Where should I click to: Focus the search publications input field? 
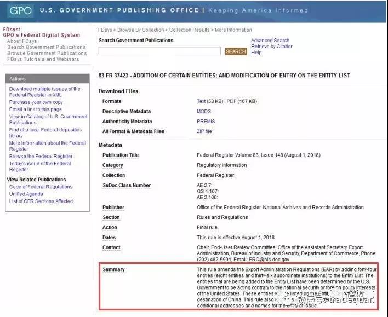pos(159,51)
